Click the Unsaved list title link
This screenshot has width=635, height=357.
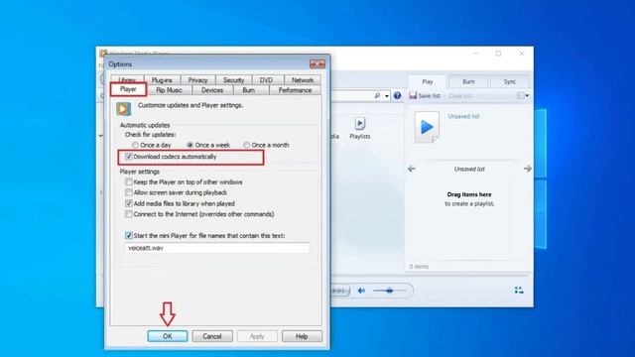[463, 116]
